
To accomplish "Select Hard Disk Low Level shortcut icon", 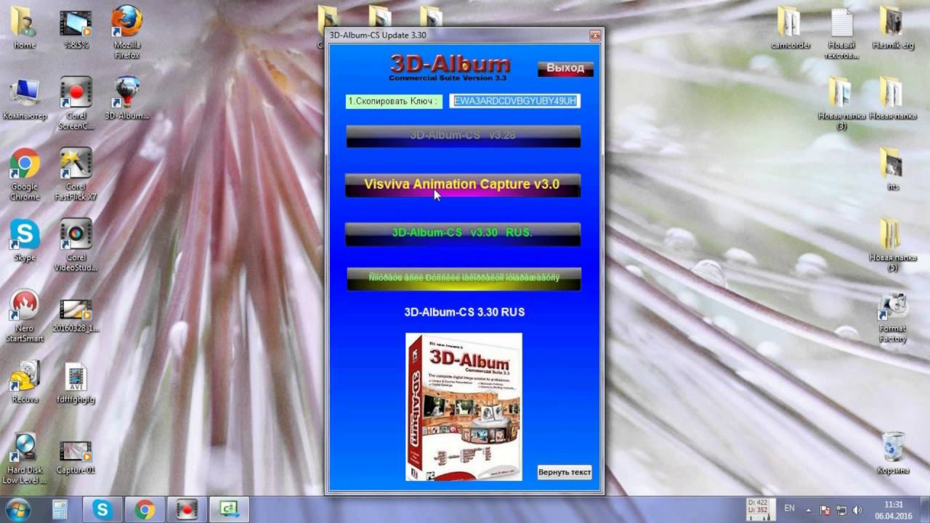I will click(25, 458).
